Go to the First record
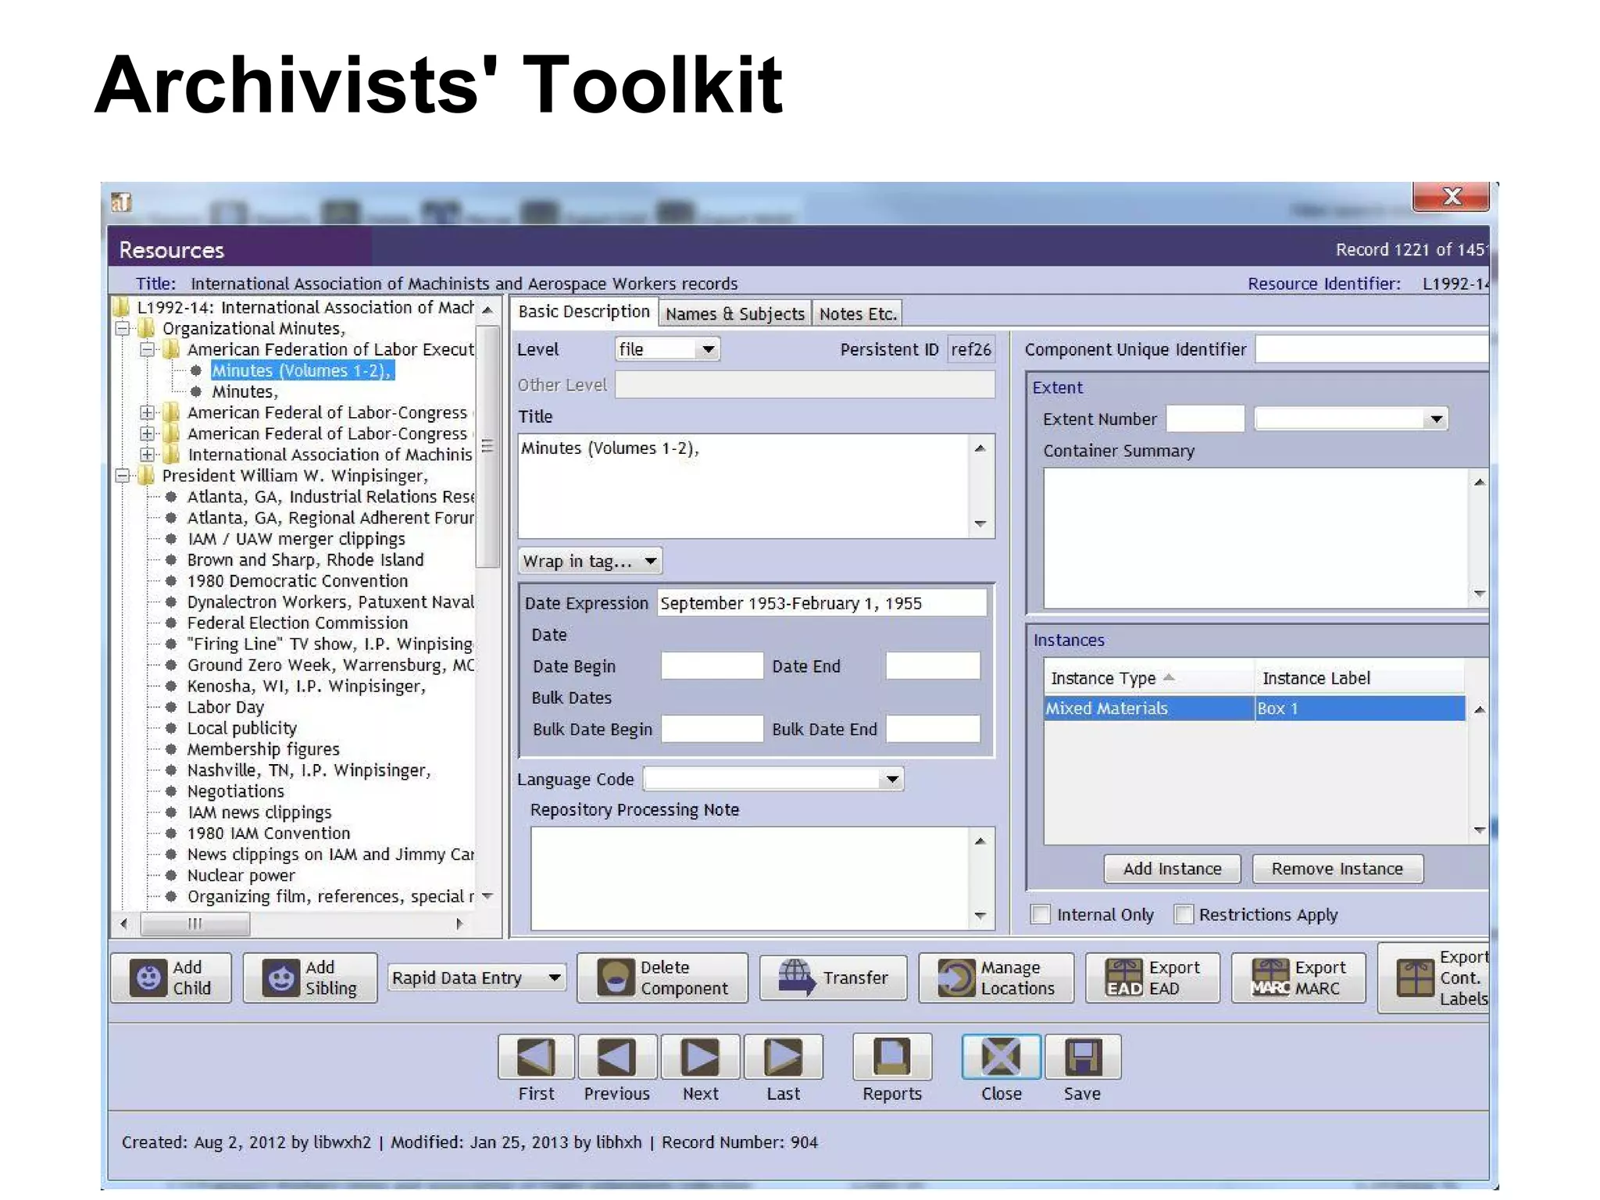Viewport: 1600px width, 1200px height. (536, 1057)
